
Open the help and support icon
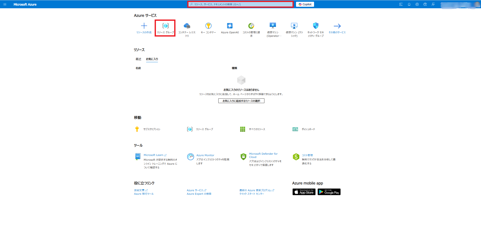pyautogui.click(x=425, y=4)
